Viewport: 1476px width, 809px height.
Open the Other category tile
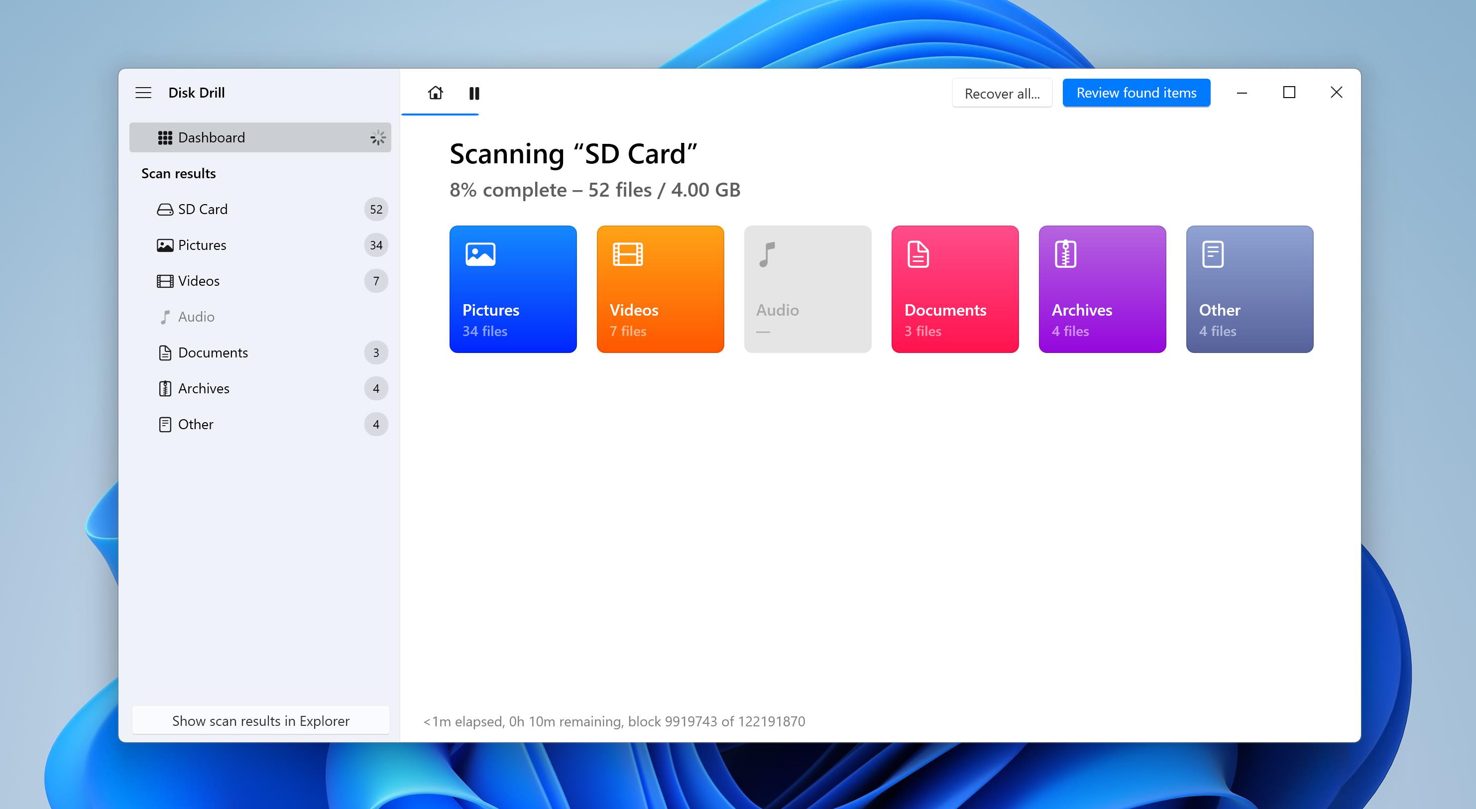(1249, 289)
